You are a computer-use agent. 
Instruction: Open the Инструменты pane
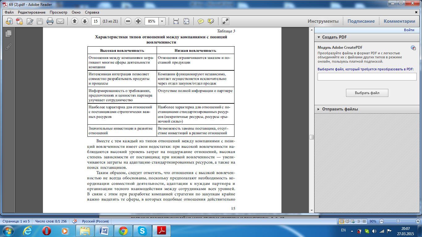click(323, 21)
